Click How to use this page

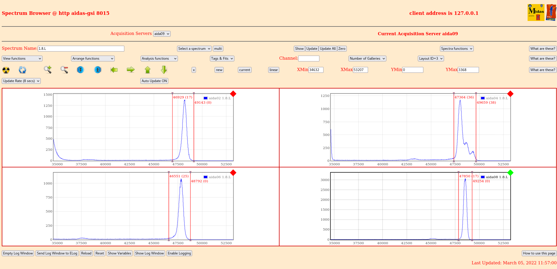pyautogui.click(x=539, y=253)
